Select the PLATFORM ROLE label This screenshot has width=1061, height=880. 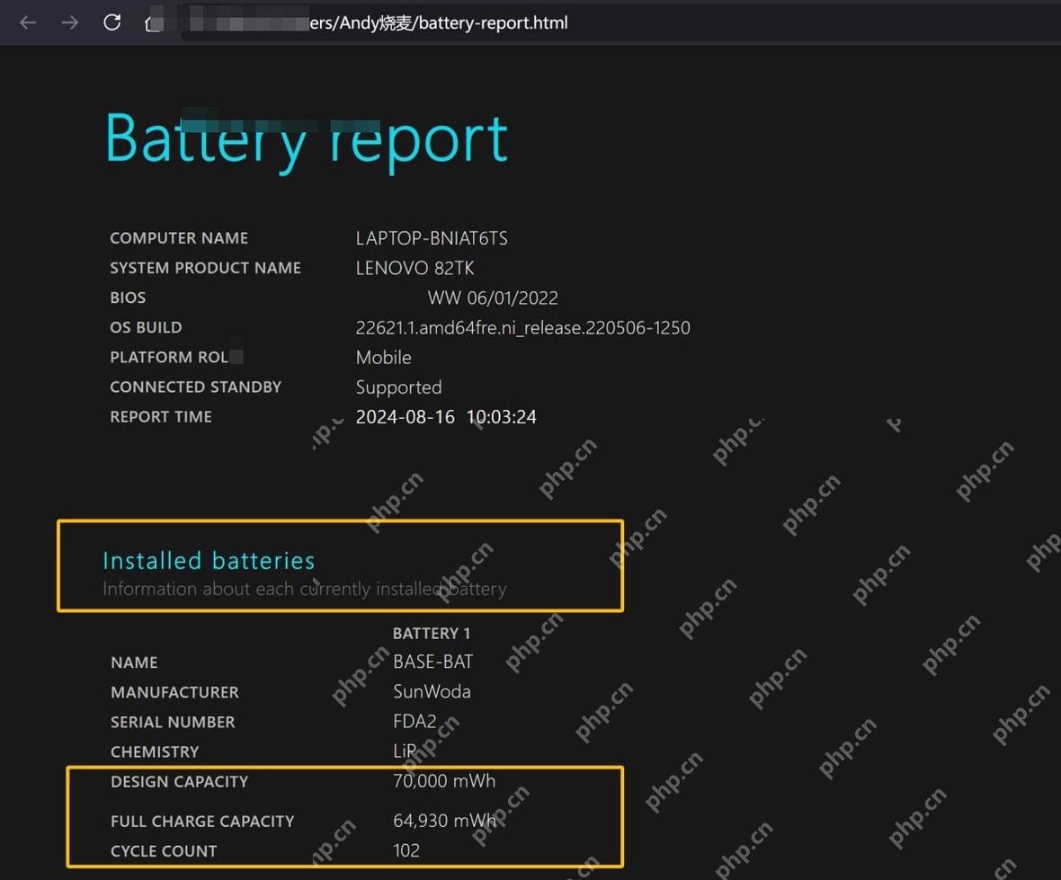coord(176,357)
